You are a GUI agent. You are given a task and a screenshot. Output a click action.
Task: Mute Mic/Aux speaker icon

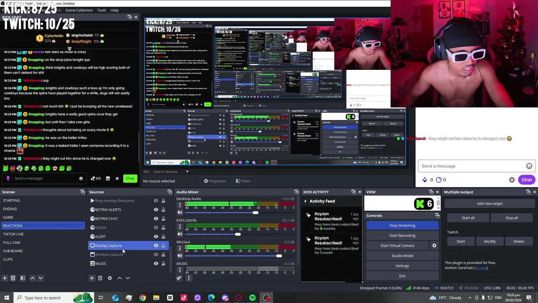point(180,255)
